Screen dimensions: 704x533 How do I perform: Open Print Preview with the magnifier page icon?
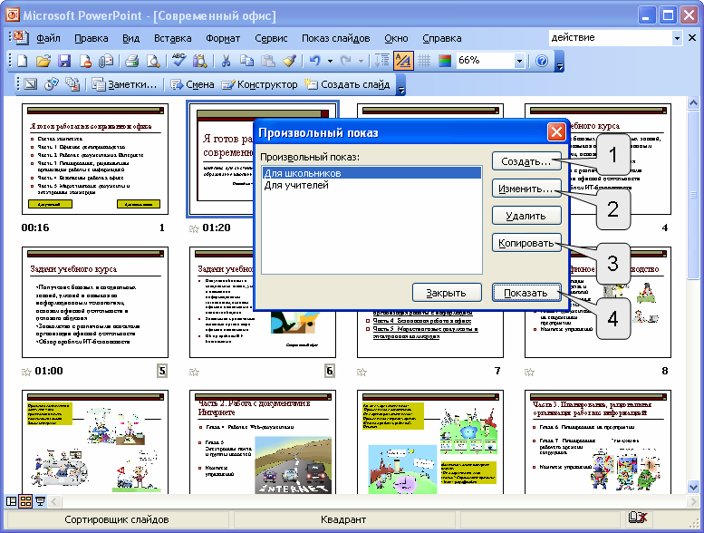153,61
